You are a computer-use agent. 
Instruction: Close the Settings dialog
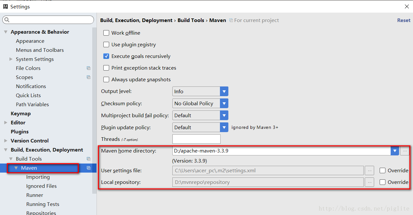(407, 6)
